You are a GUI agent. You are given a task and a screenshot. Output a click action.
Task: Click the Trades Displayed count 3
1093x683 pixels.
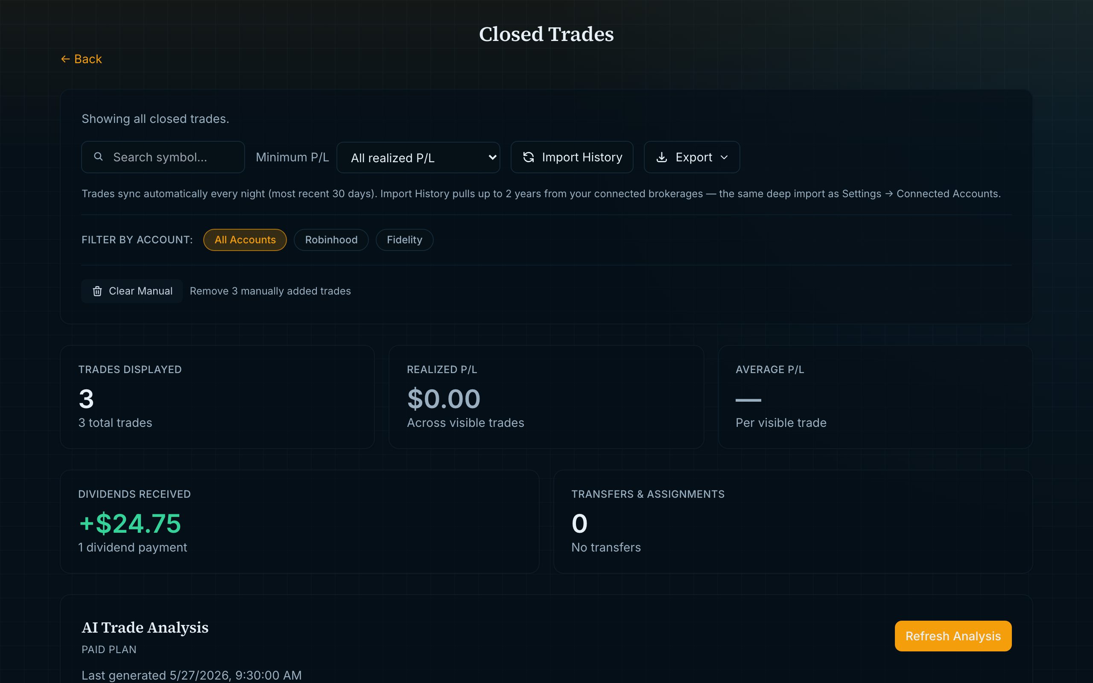point(86,399)
